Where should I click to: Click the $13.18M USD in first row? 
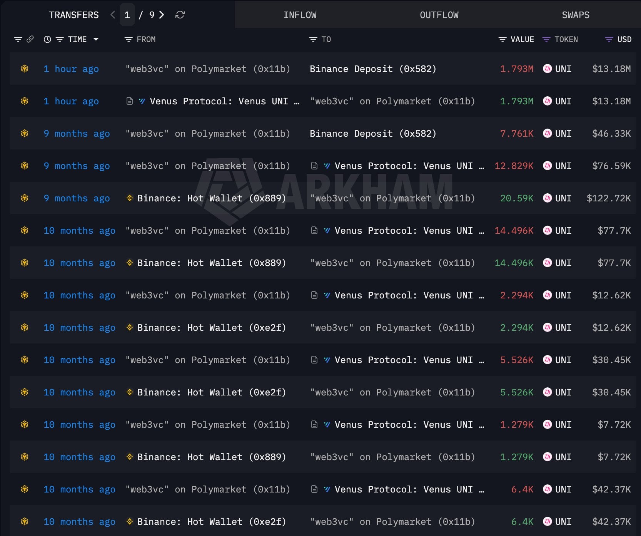pyautogui.click(x=611, y=69)
